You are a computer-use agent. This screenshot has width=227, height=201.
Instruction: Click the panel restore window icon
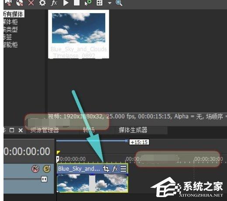tap(12, 130)
